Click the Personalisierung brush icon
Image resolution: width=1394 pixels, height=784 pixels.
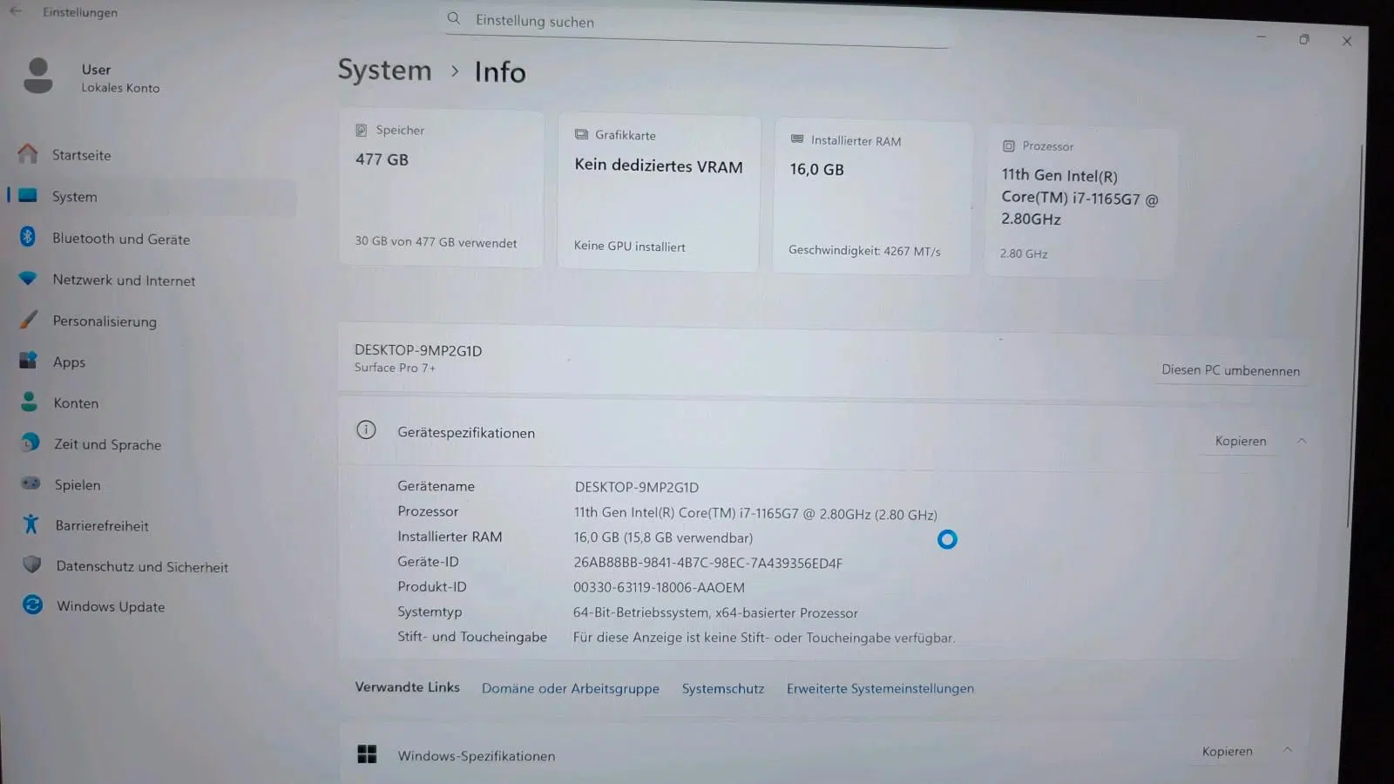point(29,320)
